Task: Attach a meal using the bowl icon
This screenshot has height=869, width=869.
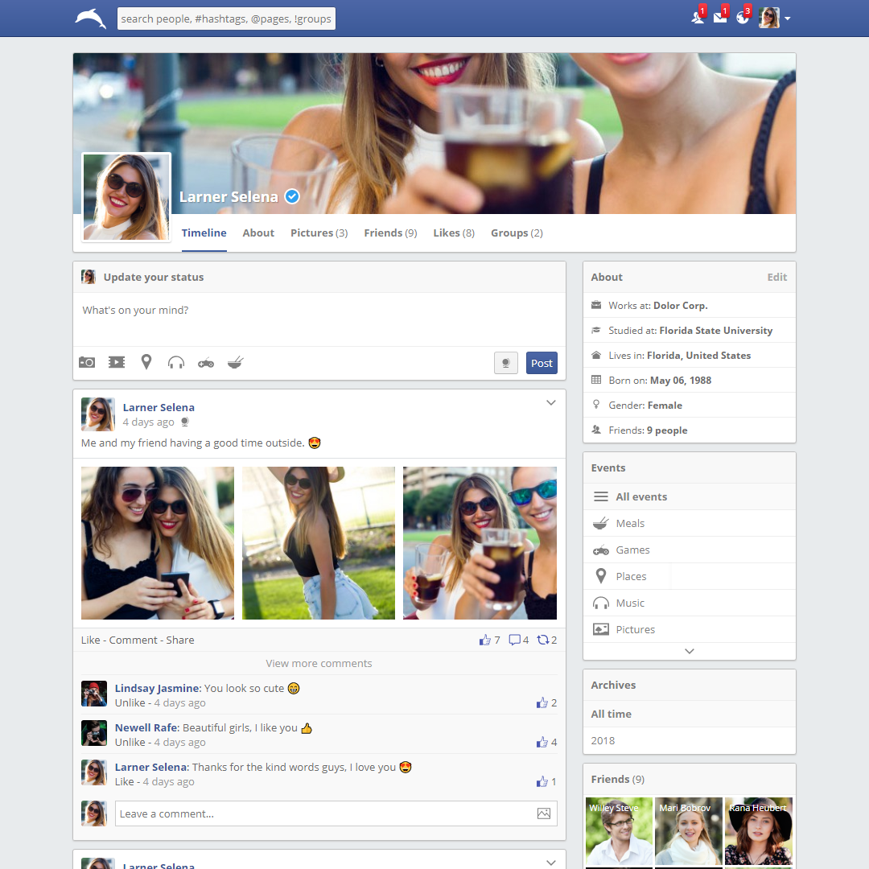Action: pos(235,362)
